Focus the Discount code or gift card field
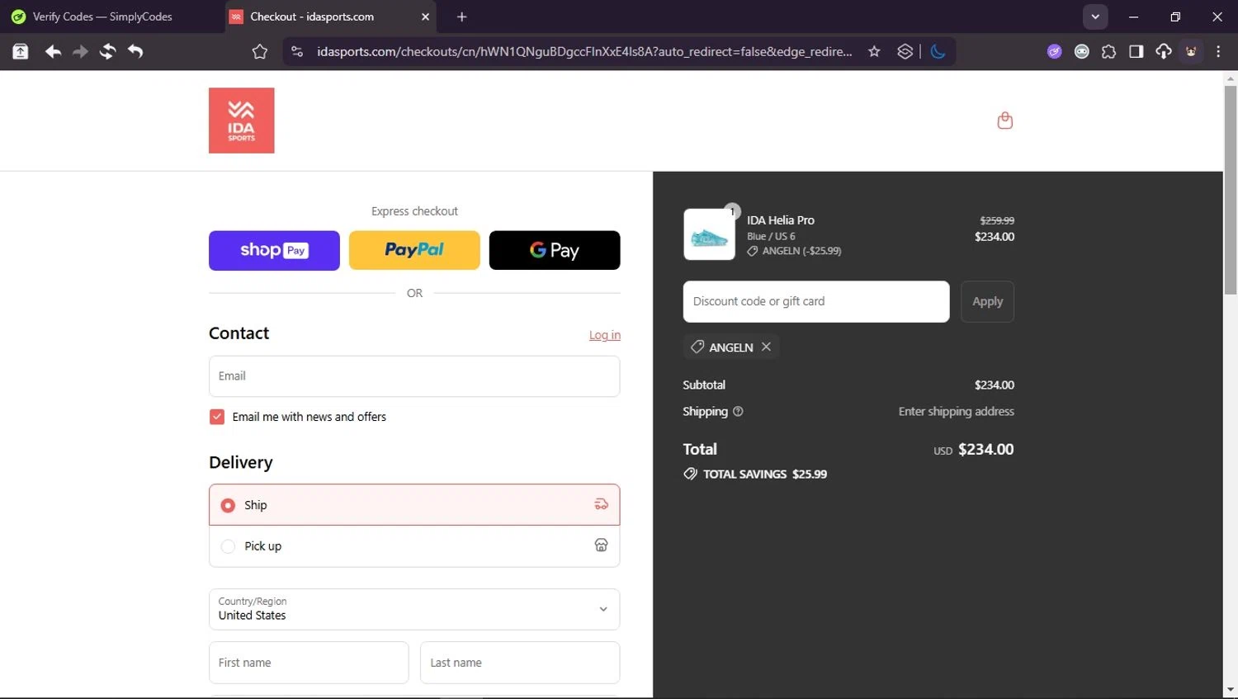Image resolution: width=1238 pixels, height=699 pixels. pos(816,301)
